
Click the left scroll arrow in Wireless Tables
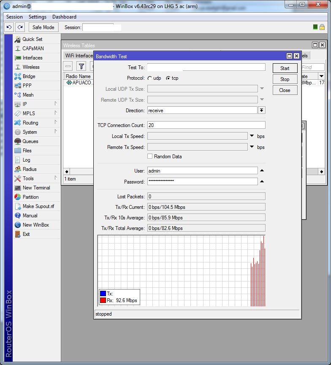[x=67, y=172]
